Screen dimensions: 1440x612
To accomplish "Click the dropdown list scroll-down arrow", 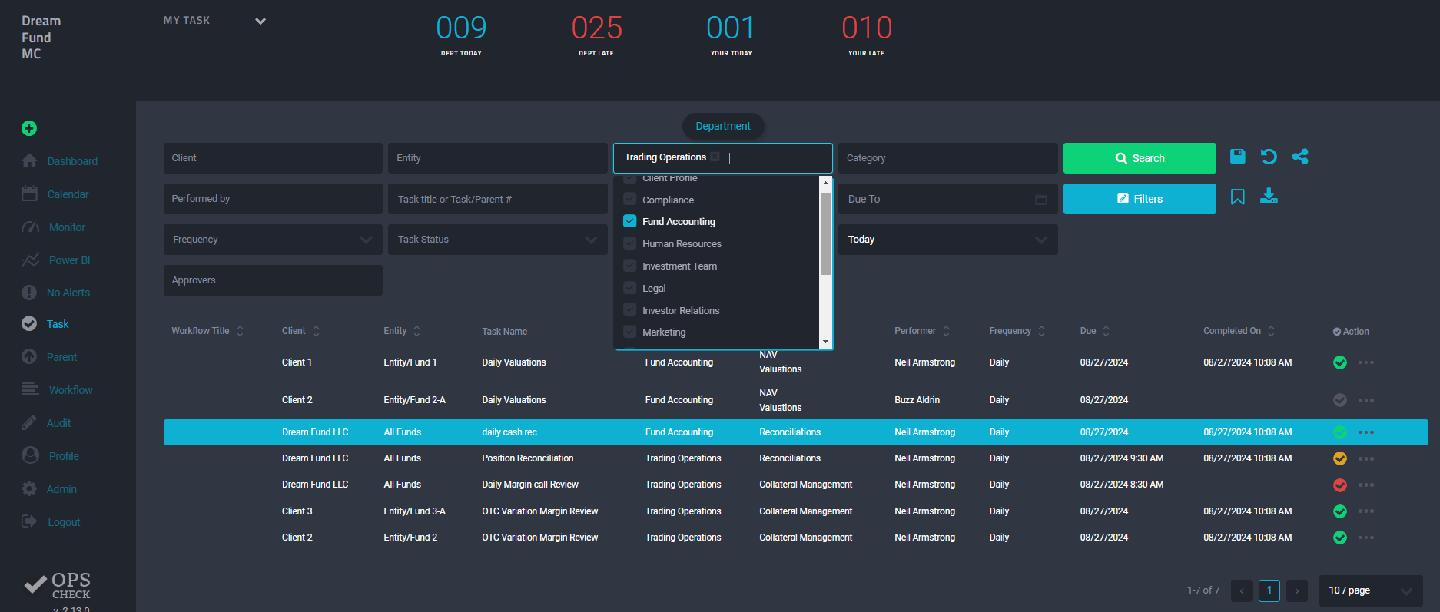I will click(826, 342).
